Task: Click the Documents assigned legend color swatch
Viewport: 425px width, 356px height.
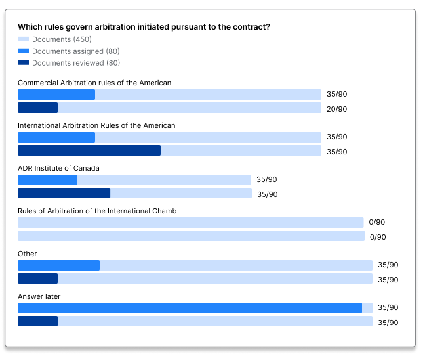Action: pyautogui.click(x=23, y=51)
